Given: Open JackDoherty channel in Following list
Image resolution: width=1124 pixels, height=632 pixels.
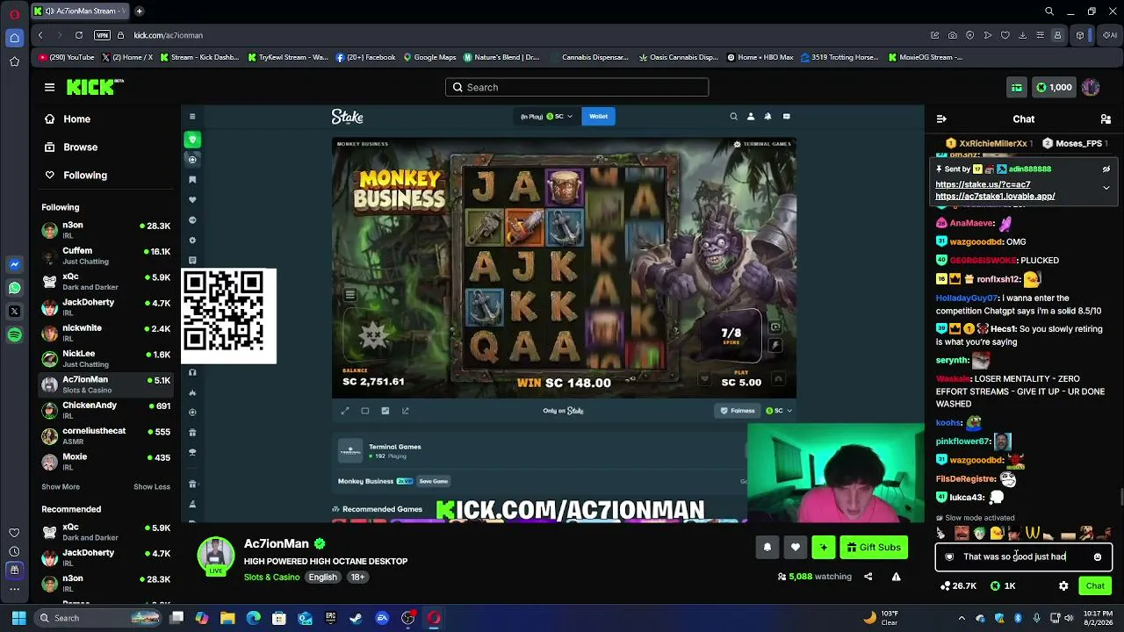Looking at the screenshot, I should pos(106,307).
